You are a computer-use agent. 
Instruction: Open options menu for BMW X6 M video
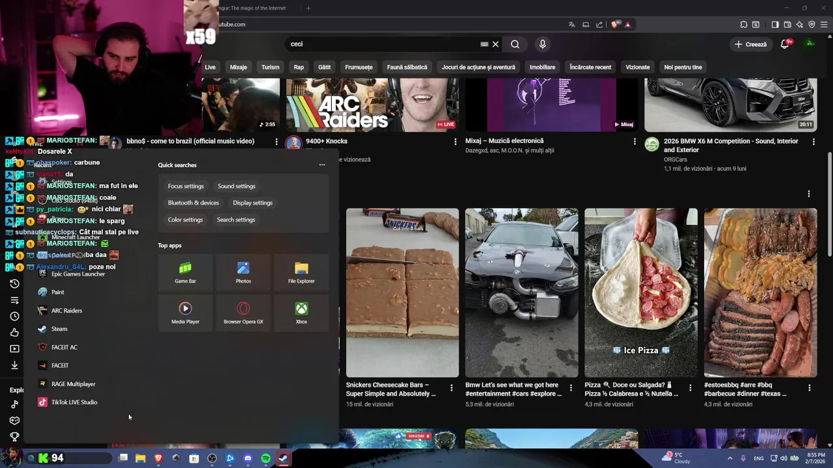click(x=813, y=142)
